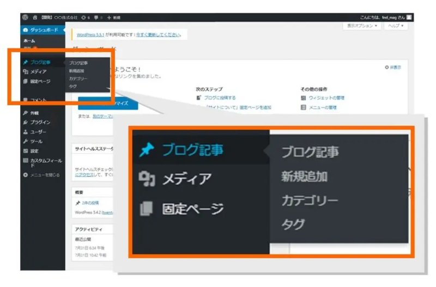This screenshot has width=436, height=287.
Task: Click the ユーザー person icon
Action: [x=25, y=132]
